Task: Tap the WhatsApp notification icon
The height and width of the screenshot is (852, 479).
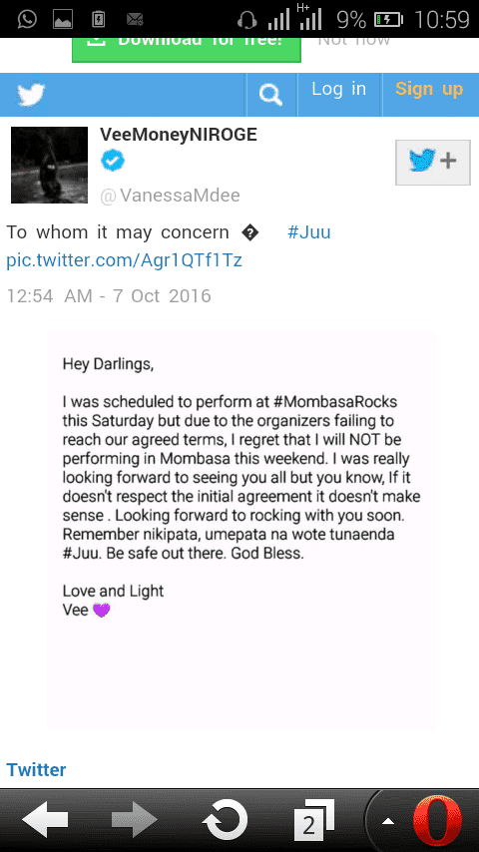Action: click(27, 20)
